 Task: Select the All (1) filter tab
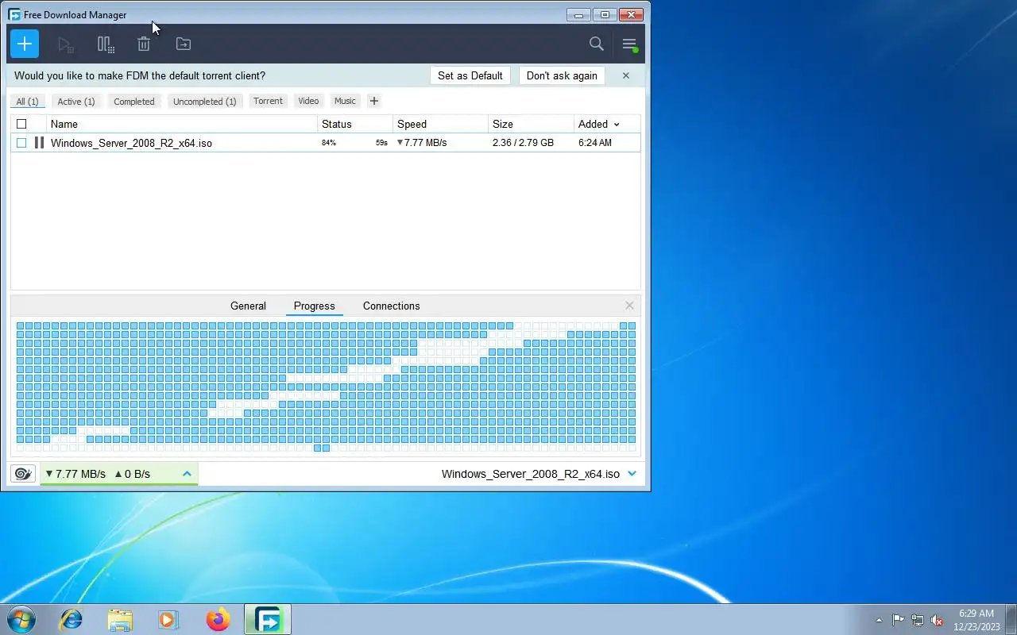(x=27, y=102)
